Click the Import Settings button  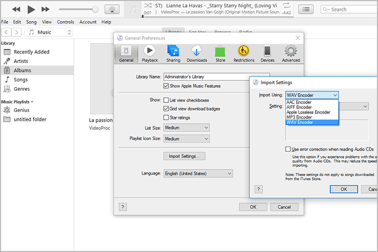point(184,156)
